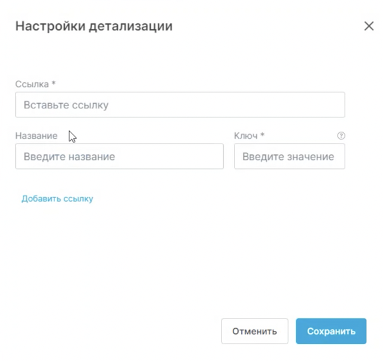Click the Ссылка field label
Screen dimensions: 383x361
(x=32, y=84)
